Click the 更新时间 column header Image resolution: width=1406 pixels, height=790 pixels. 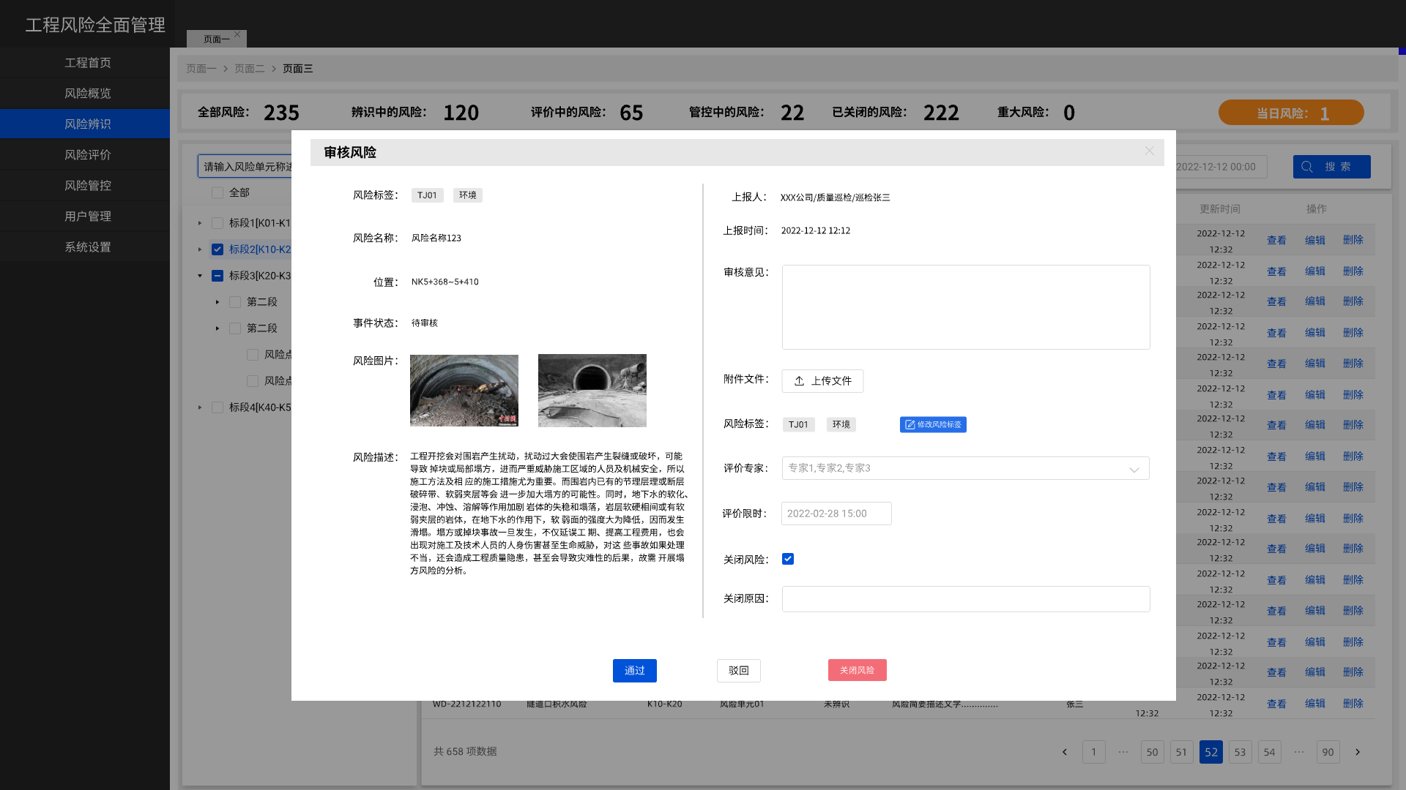tap(1220, 209)
